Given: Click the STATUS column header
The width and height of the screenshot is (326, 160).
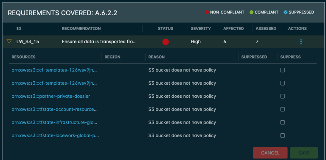Looking at the screenshot, I should click(x=166, y=29).
